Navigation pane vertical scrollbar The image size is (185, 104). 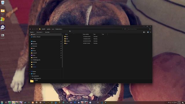pos(62,51)
